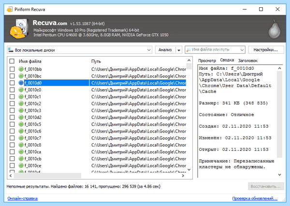Open the Анализ button dropdown arrow
This screenshot has height=206, width=290.
tap(179, 50)
